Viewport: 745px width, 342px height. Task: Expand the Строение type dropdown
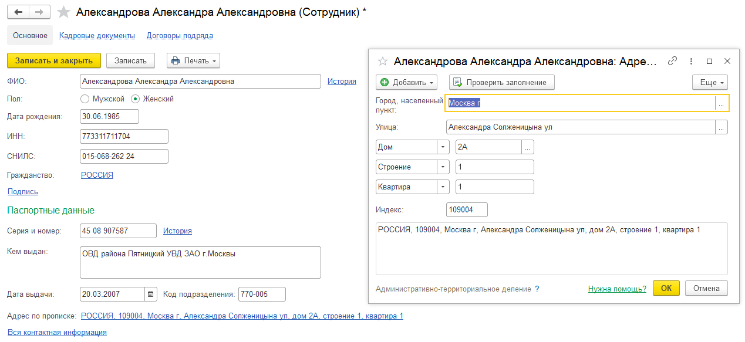443,167
